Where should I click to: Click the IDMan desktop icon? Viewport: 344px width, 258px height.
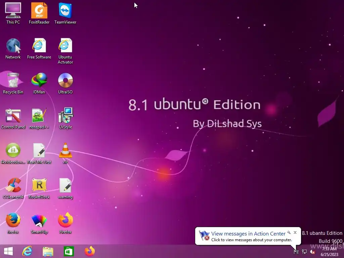pyautogui.click(x=39, y=83)
